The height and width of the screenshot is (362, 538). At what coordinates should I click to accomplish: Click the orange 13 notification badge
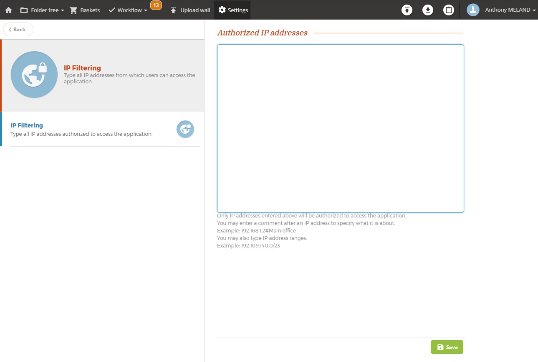click(156, 5)
